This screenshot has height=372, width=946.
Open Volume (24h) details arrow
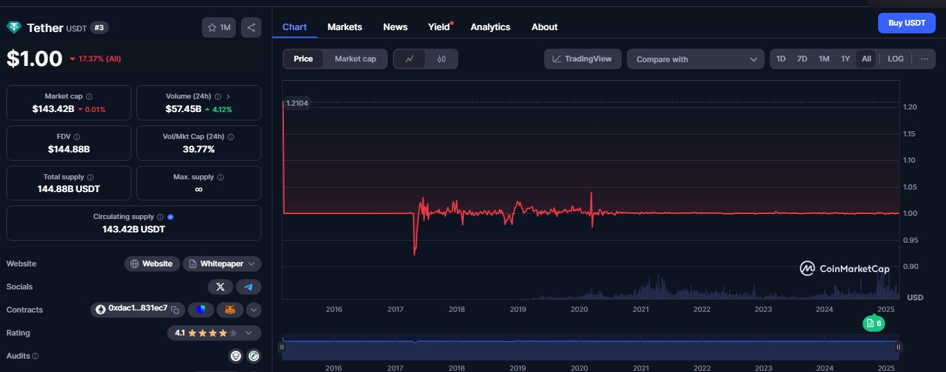(228, 96)
